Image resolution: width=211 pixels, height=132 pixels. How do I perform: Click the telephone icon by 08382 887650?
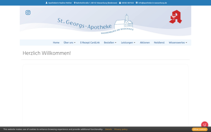click(120, 3)
